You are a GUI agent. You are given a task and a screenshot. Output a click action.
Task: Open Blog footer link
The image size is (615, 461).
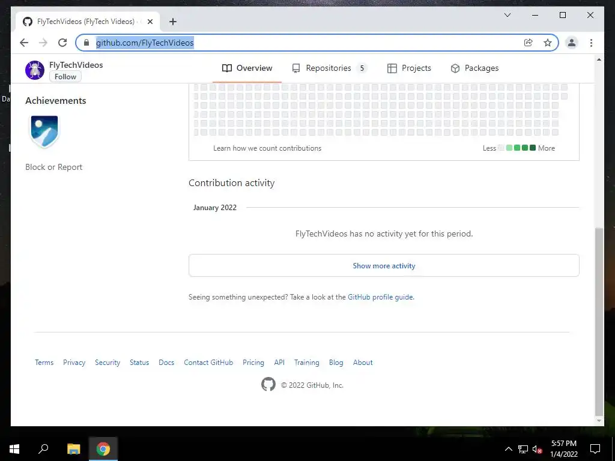tap(336, 363)
